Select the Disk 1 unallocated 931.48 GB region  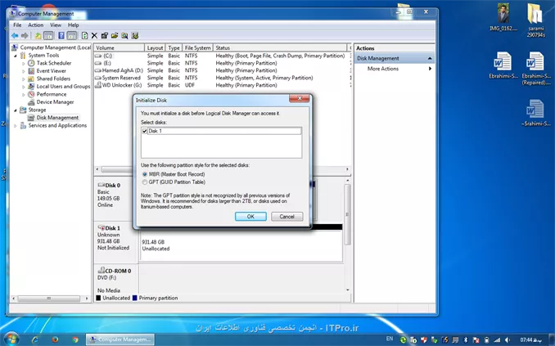click(x=241, y=245)
